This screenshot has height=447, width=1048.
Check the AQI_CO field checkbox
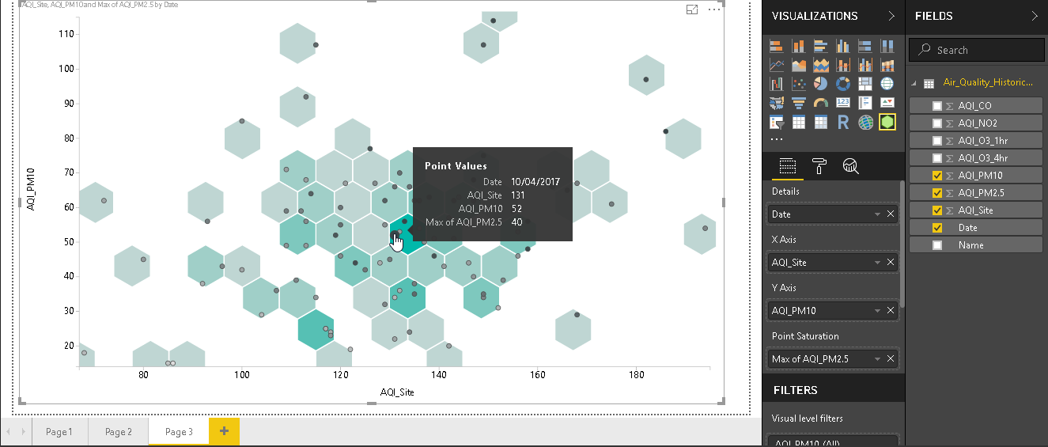937,106
